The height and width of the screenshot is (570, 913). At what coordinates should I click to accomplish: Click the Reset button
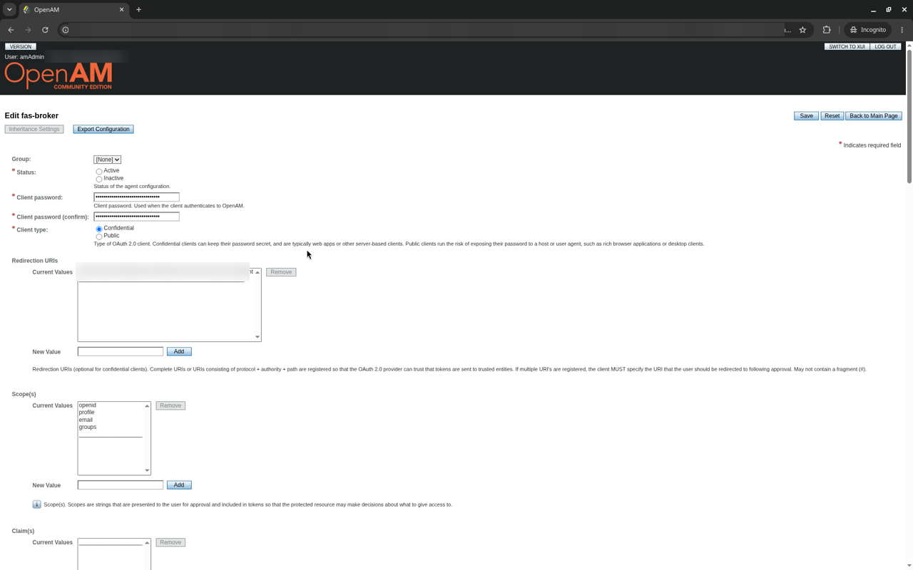point(832,115)
